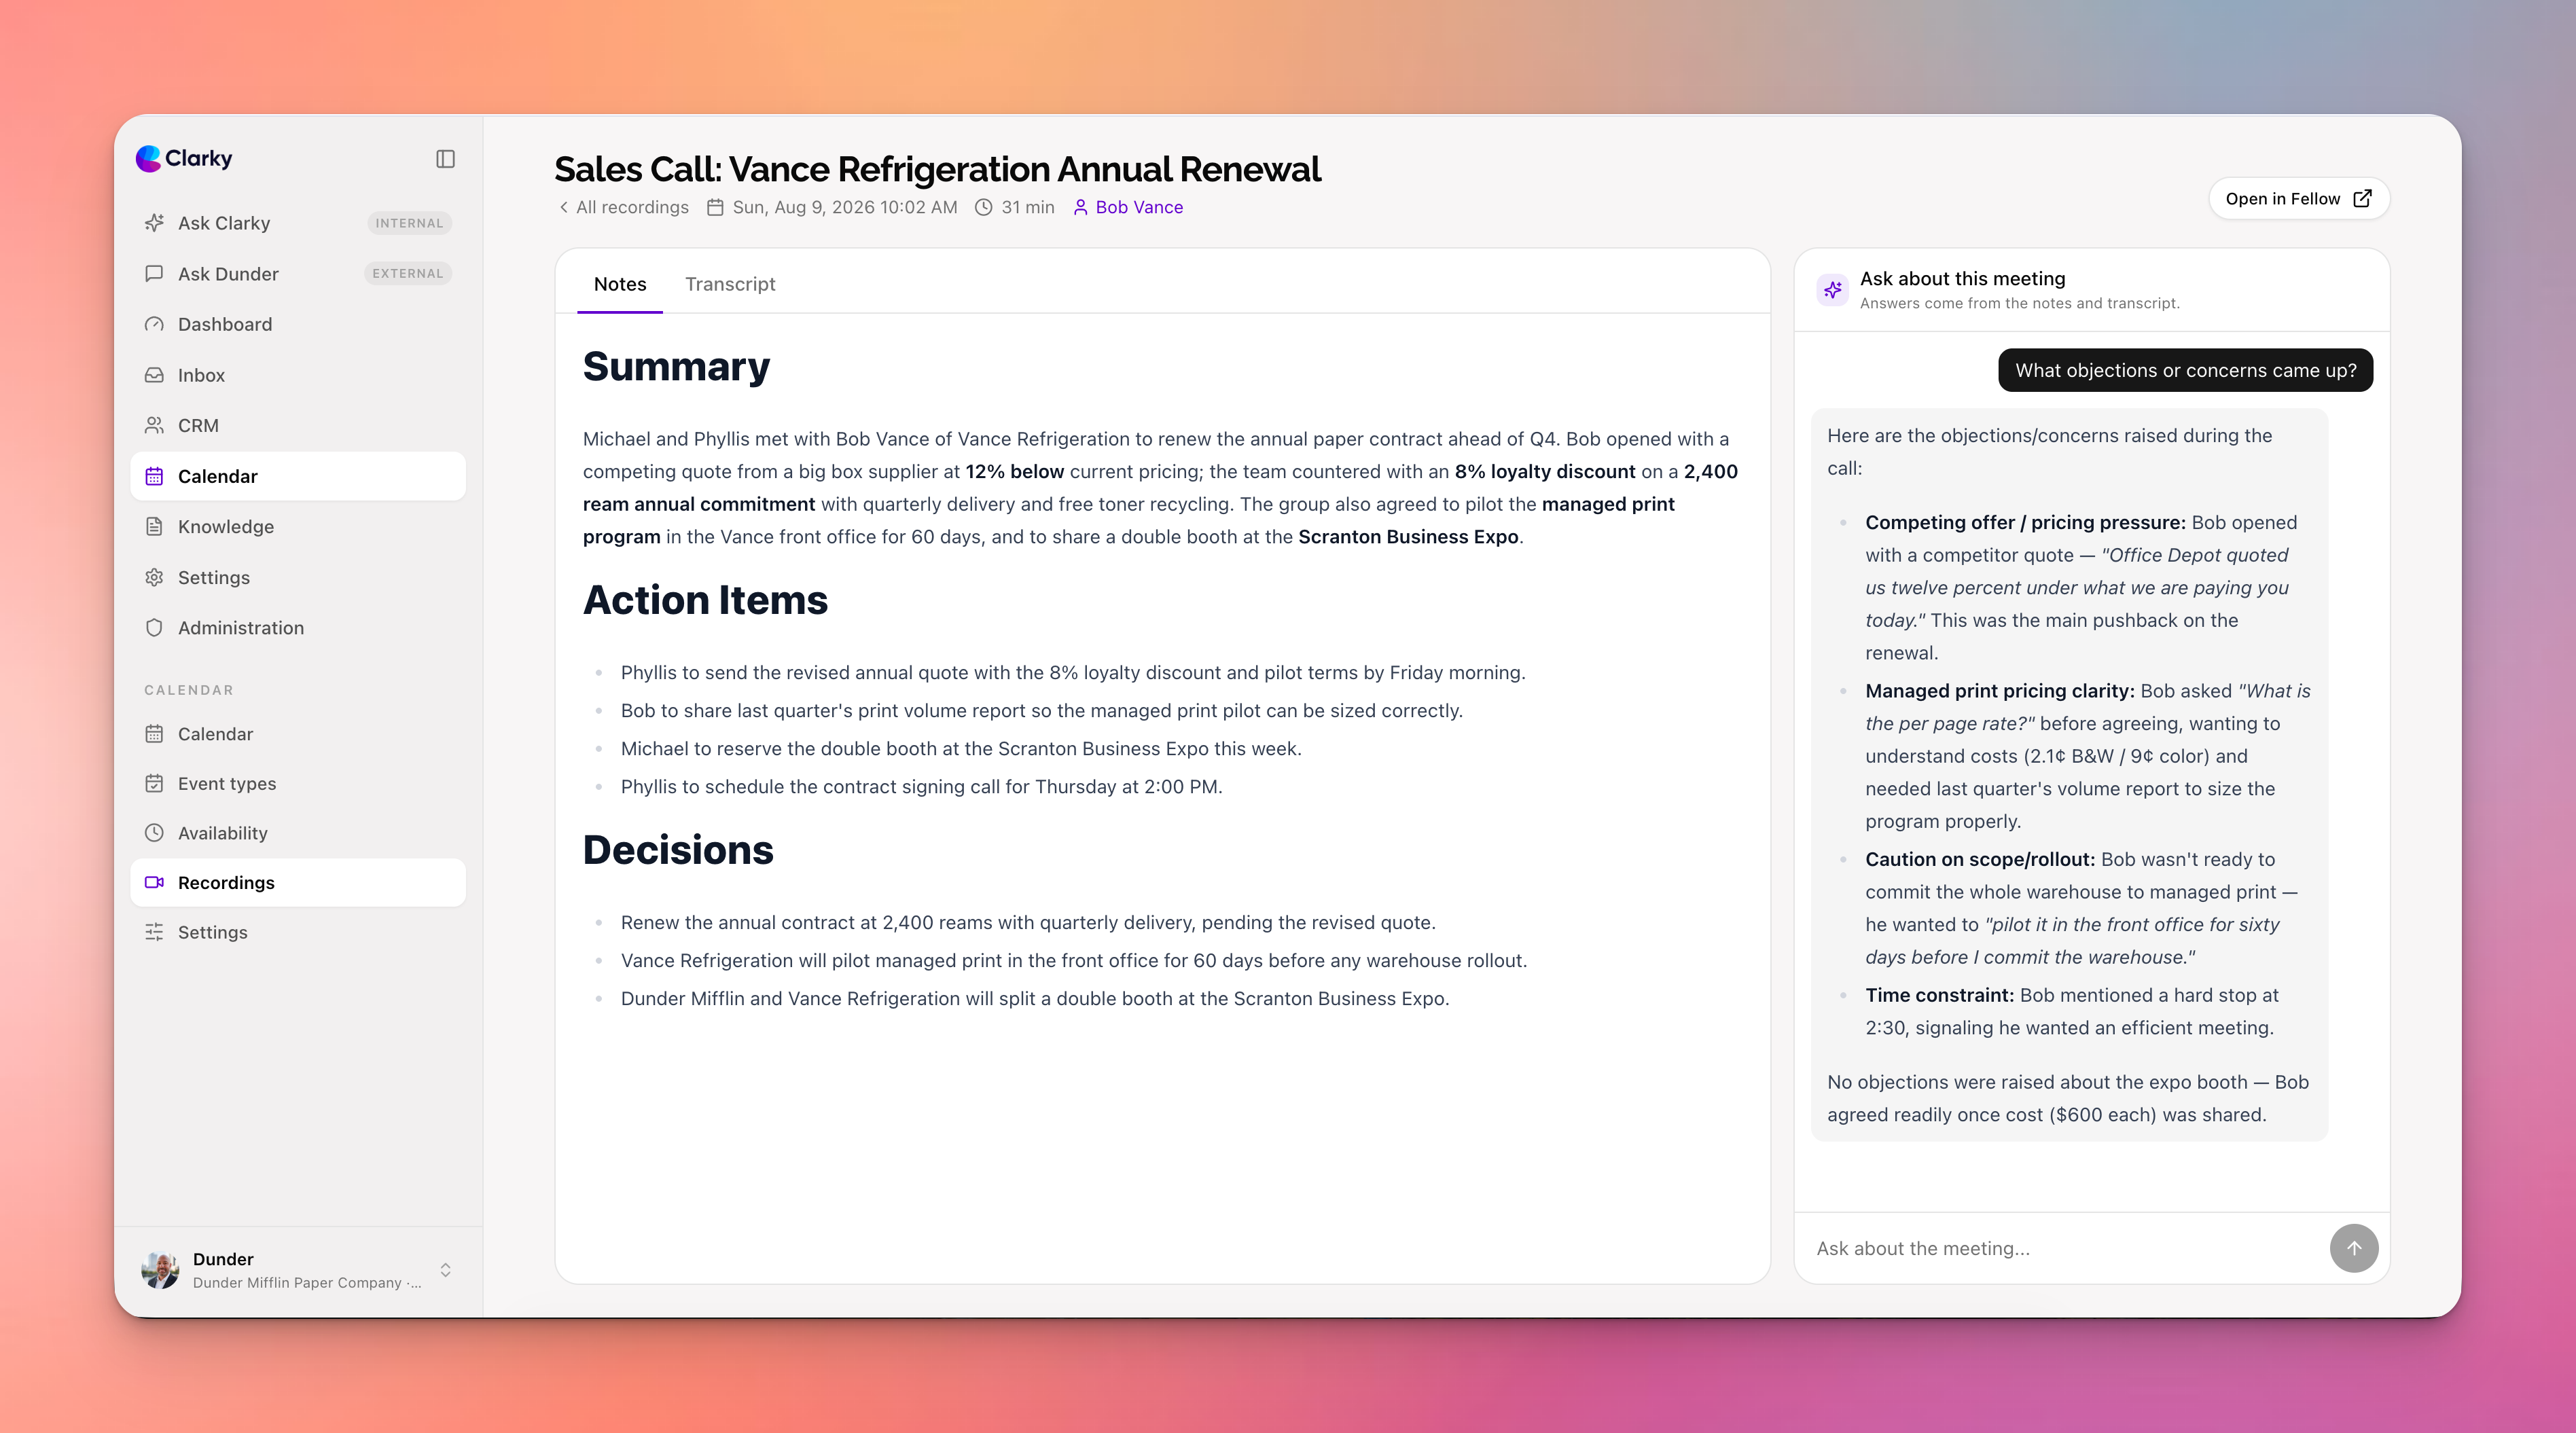Open Recordings under Calendar section
The height and width of the screenshot is (1433, 2576).
click(298, 882)
